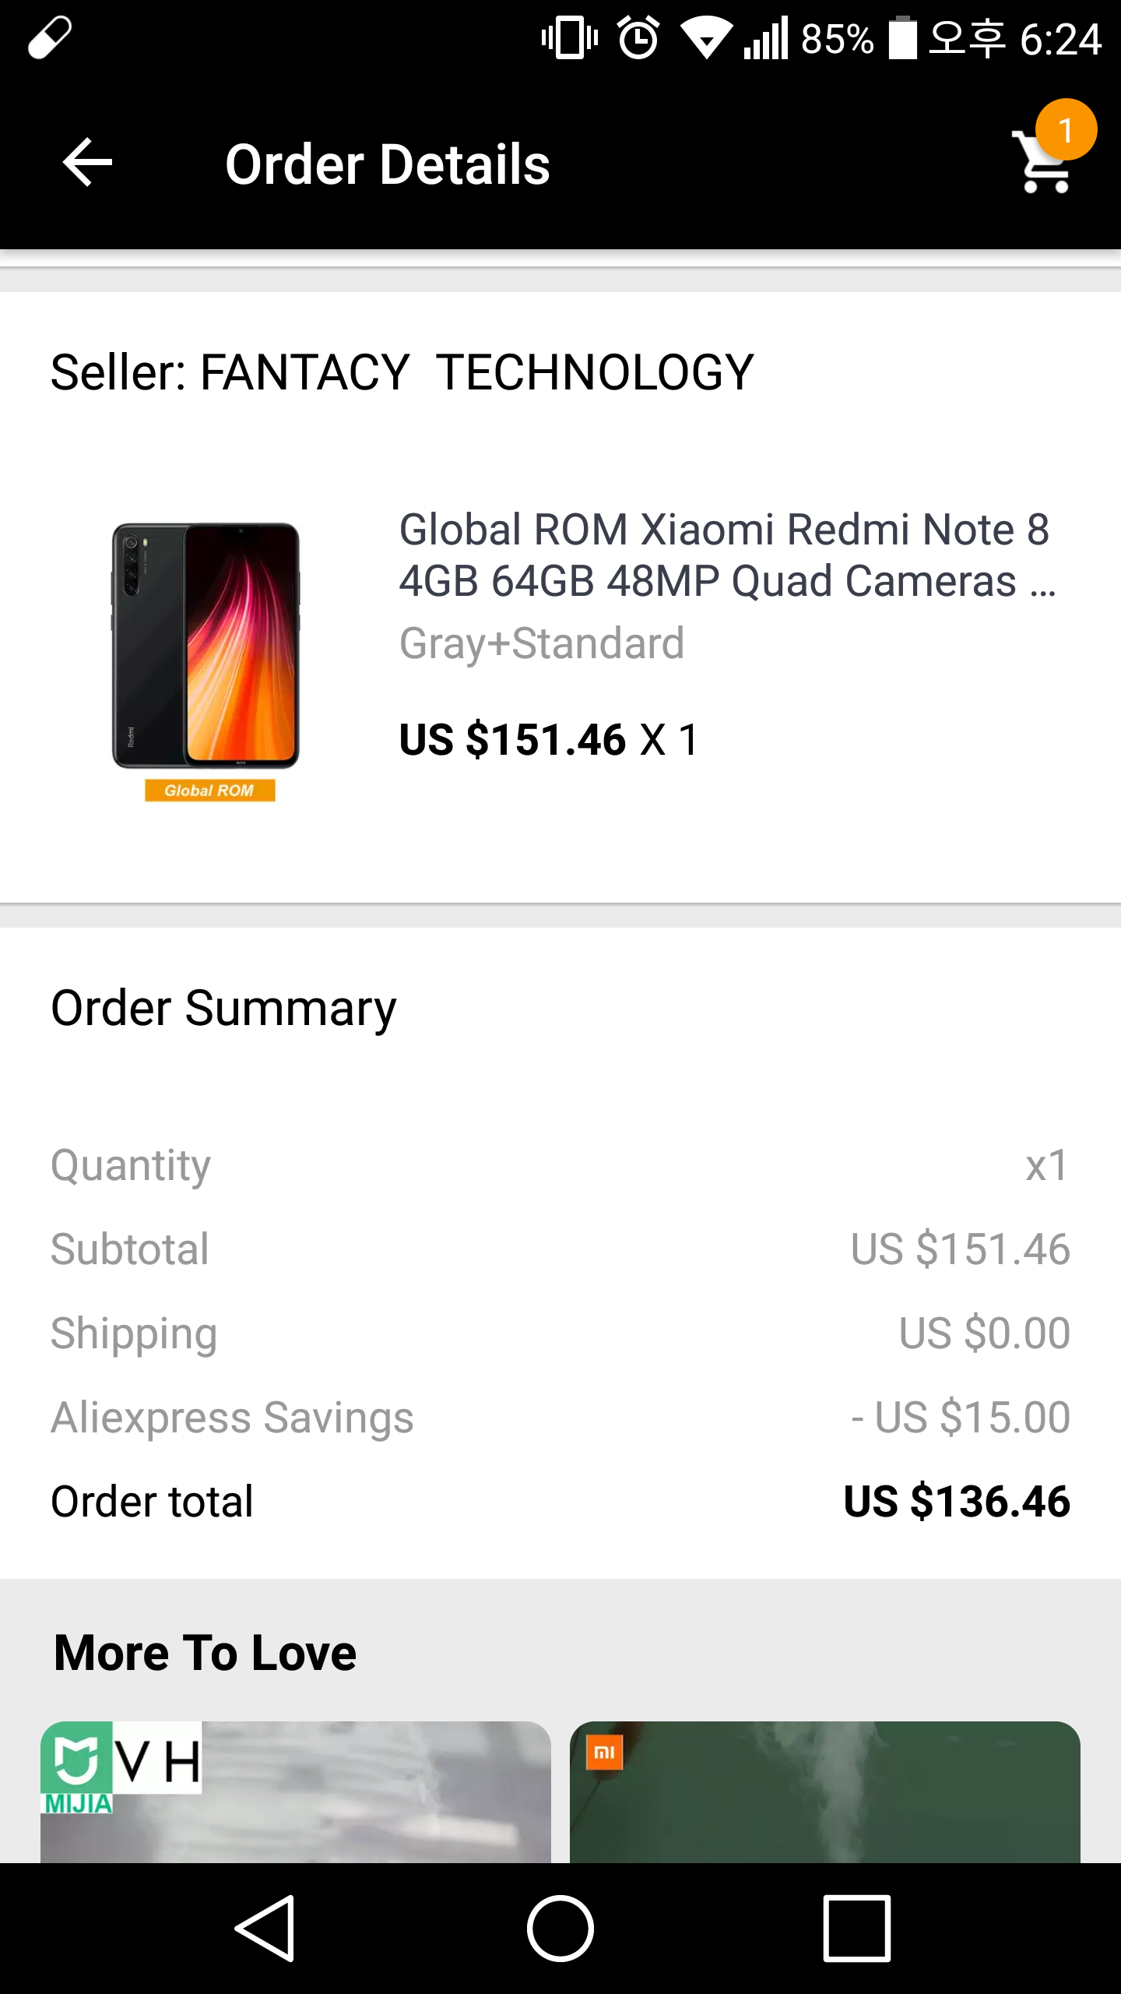Viewport: 1121px width, 1994px height.
Task: Tap the vibrate mode status icon
Action: click(x=570, y=37)
